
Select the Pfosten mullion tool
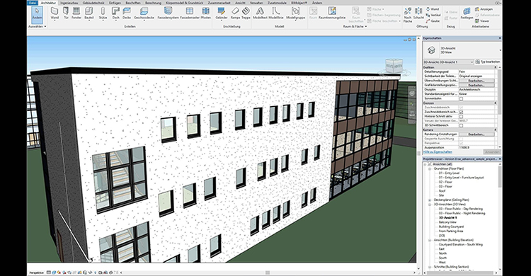[x=205, y=13]
